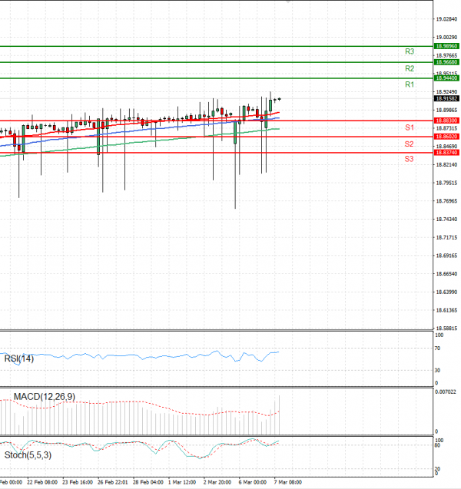Click the 18.98960 green price tag
461x489 pixels.
pyautogui.click(x=446, y=46)
